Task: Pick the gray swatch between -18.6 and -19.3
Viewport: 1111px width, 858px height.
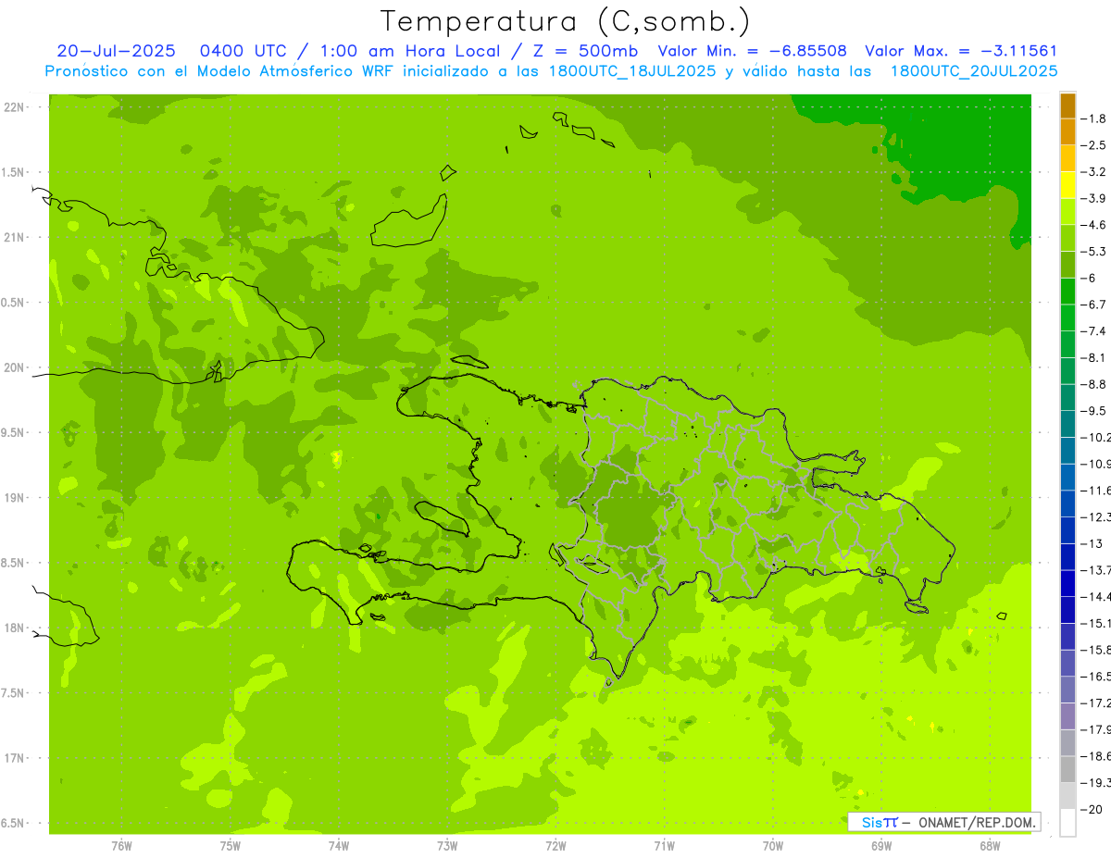Action: [x=1067, y=769]
